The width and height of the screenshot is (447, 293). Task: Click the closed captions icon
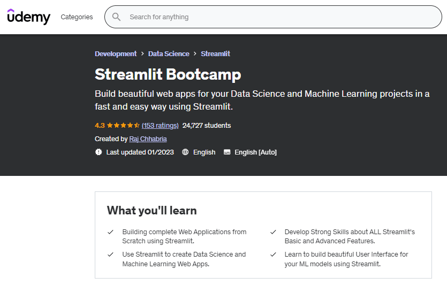point(227,152)
